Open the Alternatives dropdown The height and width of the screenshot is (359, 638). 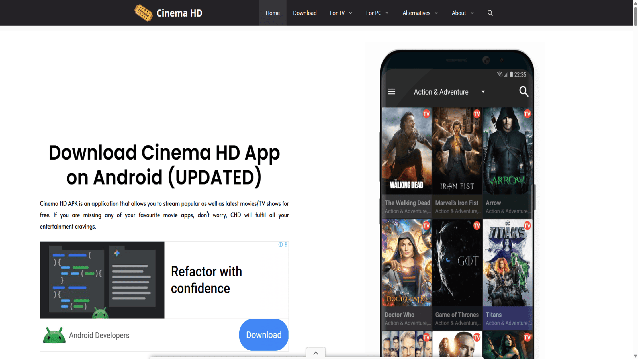pyautogui.click(x=420, y=13)
